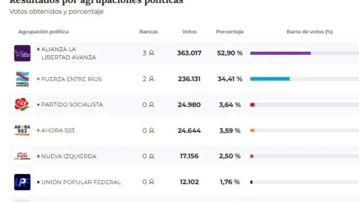
Task: Click the Nueva Izquierda MST logo
Action: tap(22, 156)
